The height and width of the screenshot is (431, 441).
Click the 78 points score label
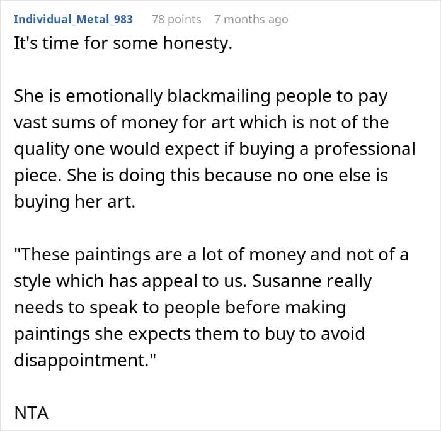point(176,20)
